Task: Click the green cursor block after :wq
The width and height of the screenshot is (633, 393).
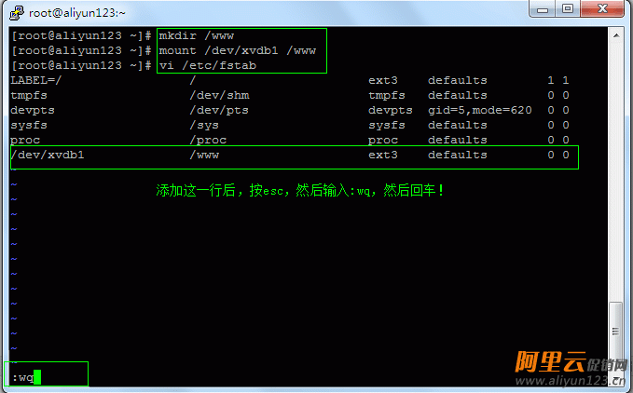Action: point(38,377)
